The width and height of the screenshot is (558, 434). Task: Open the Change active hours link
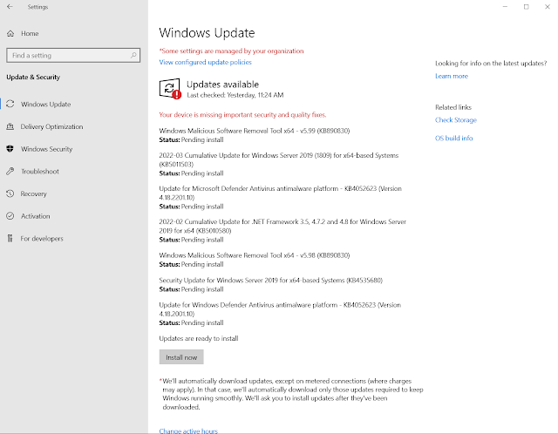coord(188,431)
